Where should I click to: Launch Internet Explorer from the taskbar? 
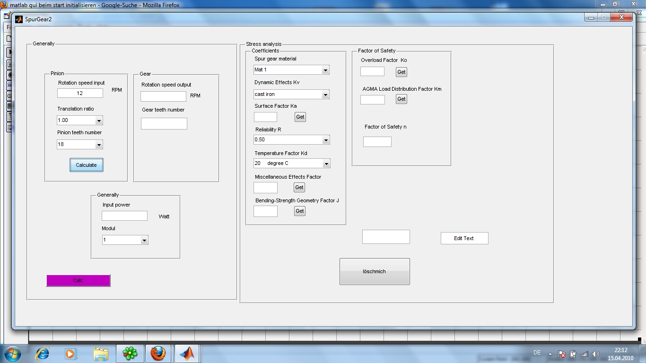tap(43, 353)
